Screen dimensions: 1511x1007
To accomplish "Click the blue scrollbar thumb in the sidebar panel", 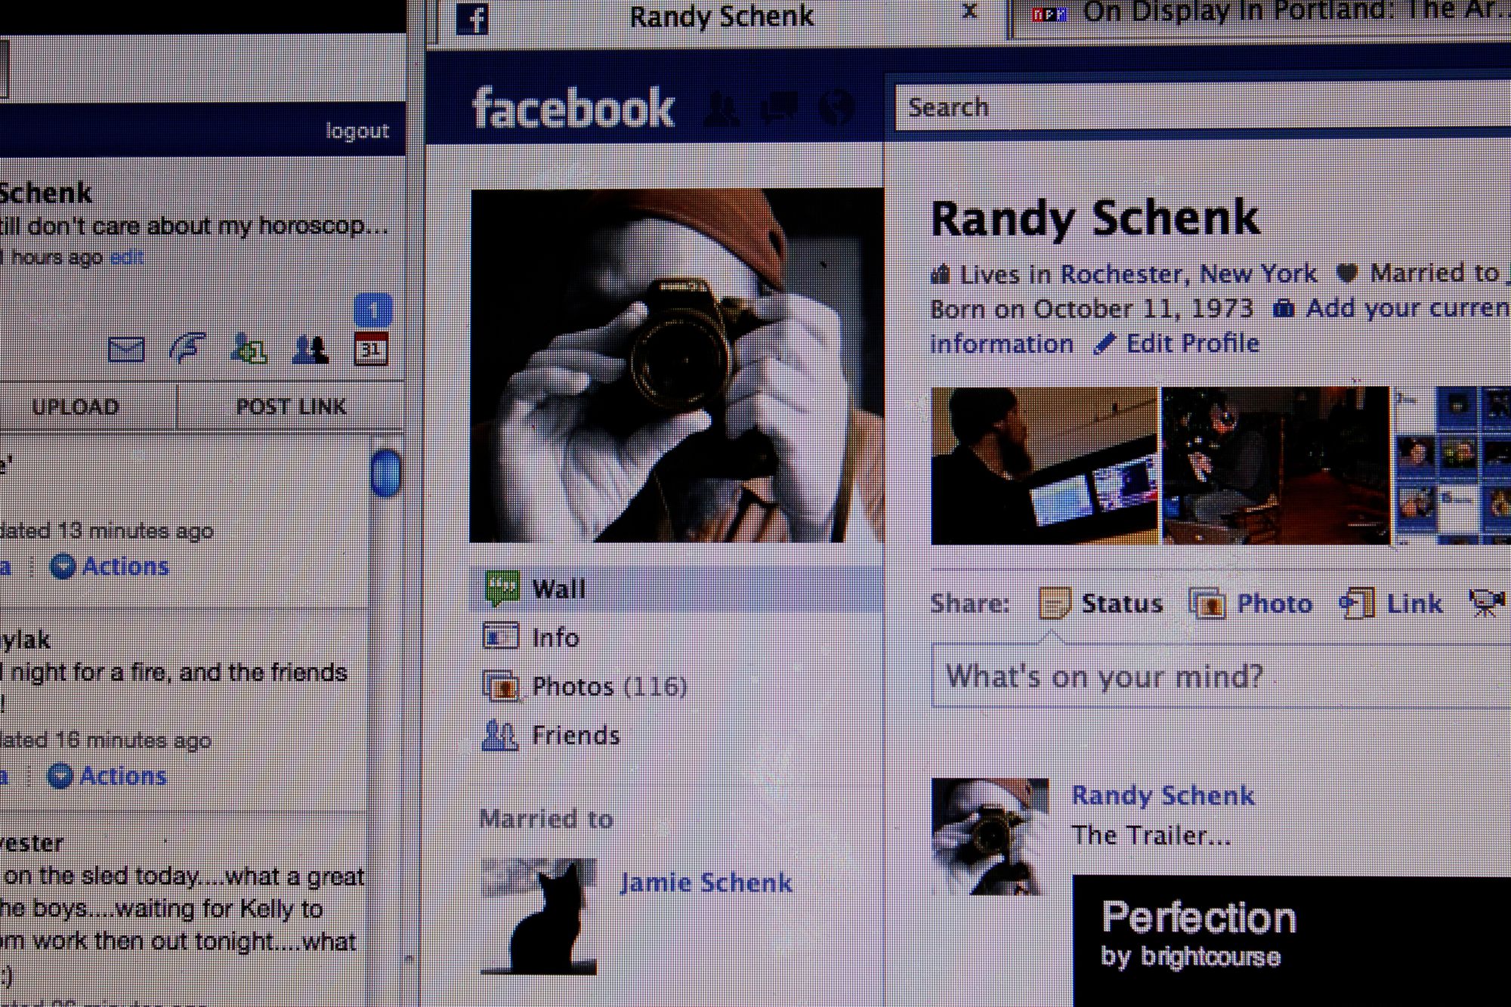I will pyautogui.click(x=386, y=474).
